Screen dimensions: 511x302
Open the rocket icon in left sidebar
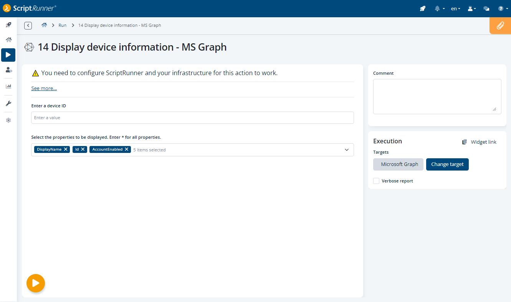coord(8,25)
